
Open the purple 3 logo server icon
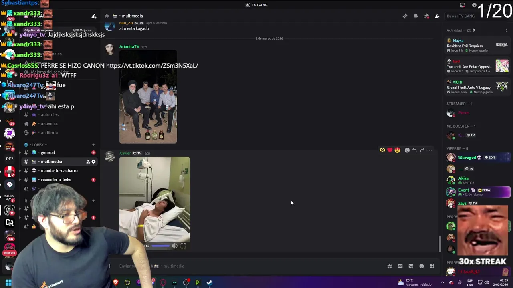(10, 133)
